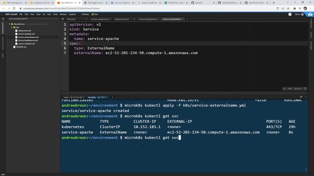The height and width of the screenshot is (176, 314).
Task: Open the Window menu
Action: [x=63, y=14]
